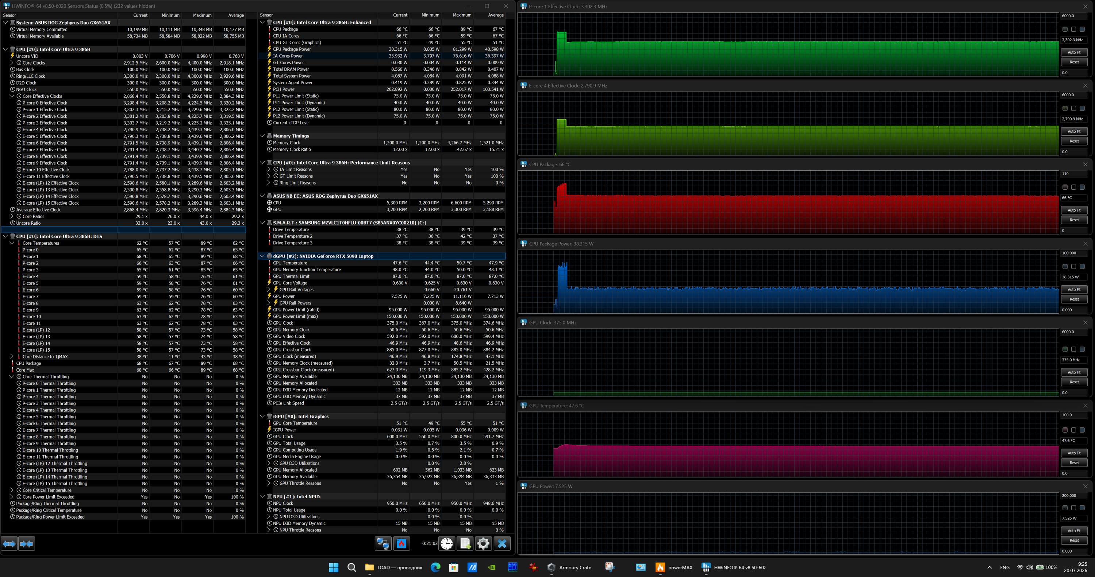
Task: Click Auto Fit in P-core 1 Effective Clock graph
Action: [1074, 52]
